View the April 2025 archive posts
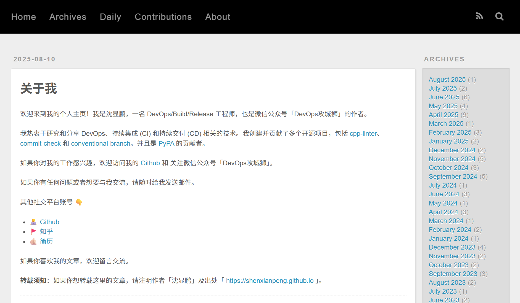The image size is (520, 303). pyautogui.click(x=443, y=115)
